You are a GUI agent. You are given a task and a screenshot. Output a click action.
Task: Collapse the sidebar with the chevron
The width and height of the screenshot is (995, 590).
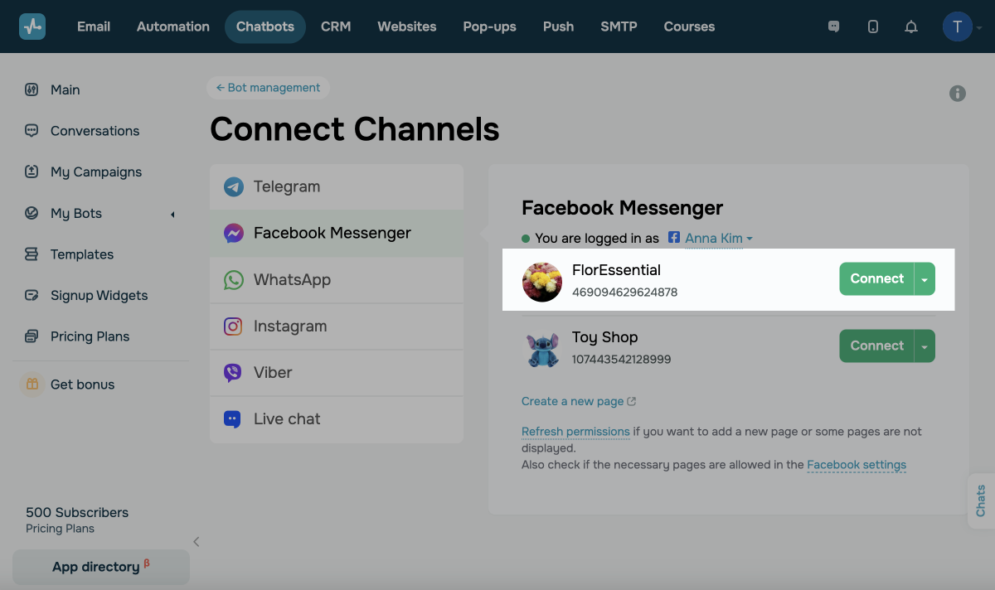197,542
